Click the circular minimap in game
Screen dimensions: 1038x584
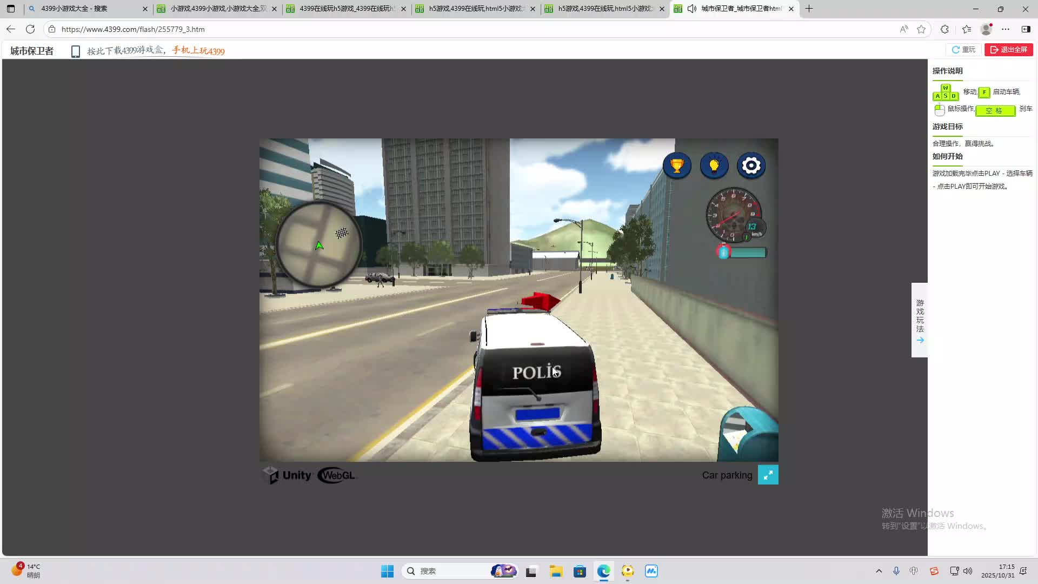318,244
